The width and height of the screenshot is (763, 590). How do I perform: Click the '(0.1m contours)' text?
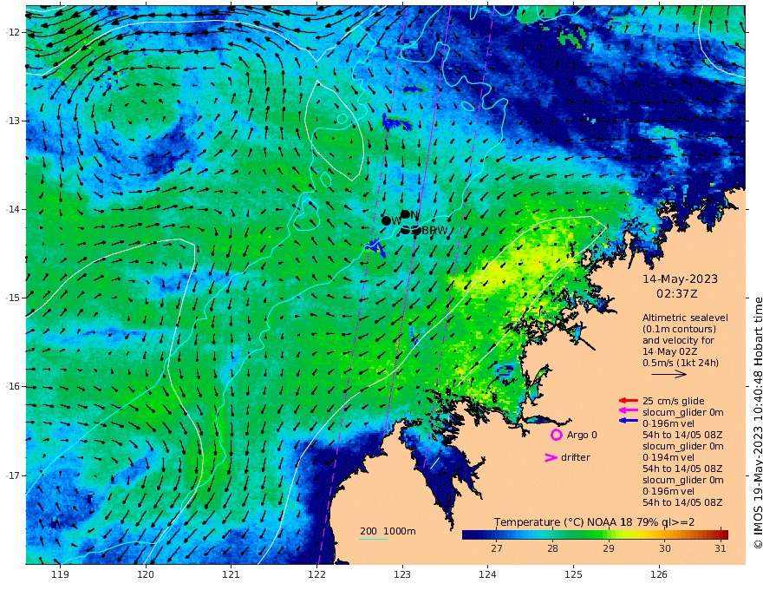(679, 329)
